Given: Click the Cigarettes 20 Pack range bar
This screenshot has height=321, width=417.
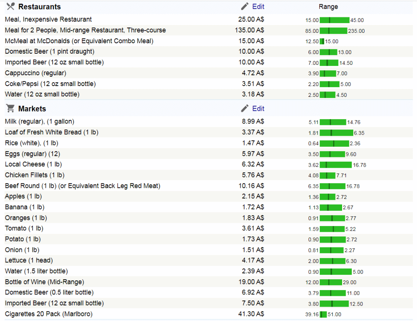Looking at the screenshot, I should (323, 314).
